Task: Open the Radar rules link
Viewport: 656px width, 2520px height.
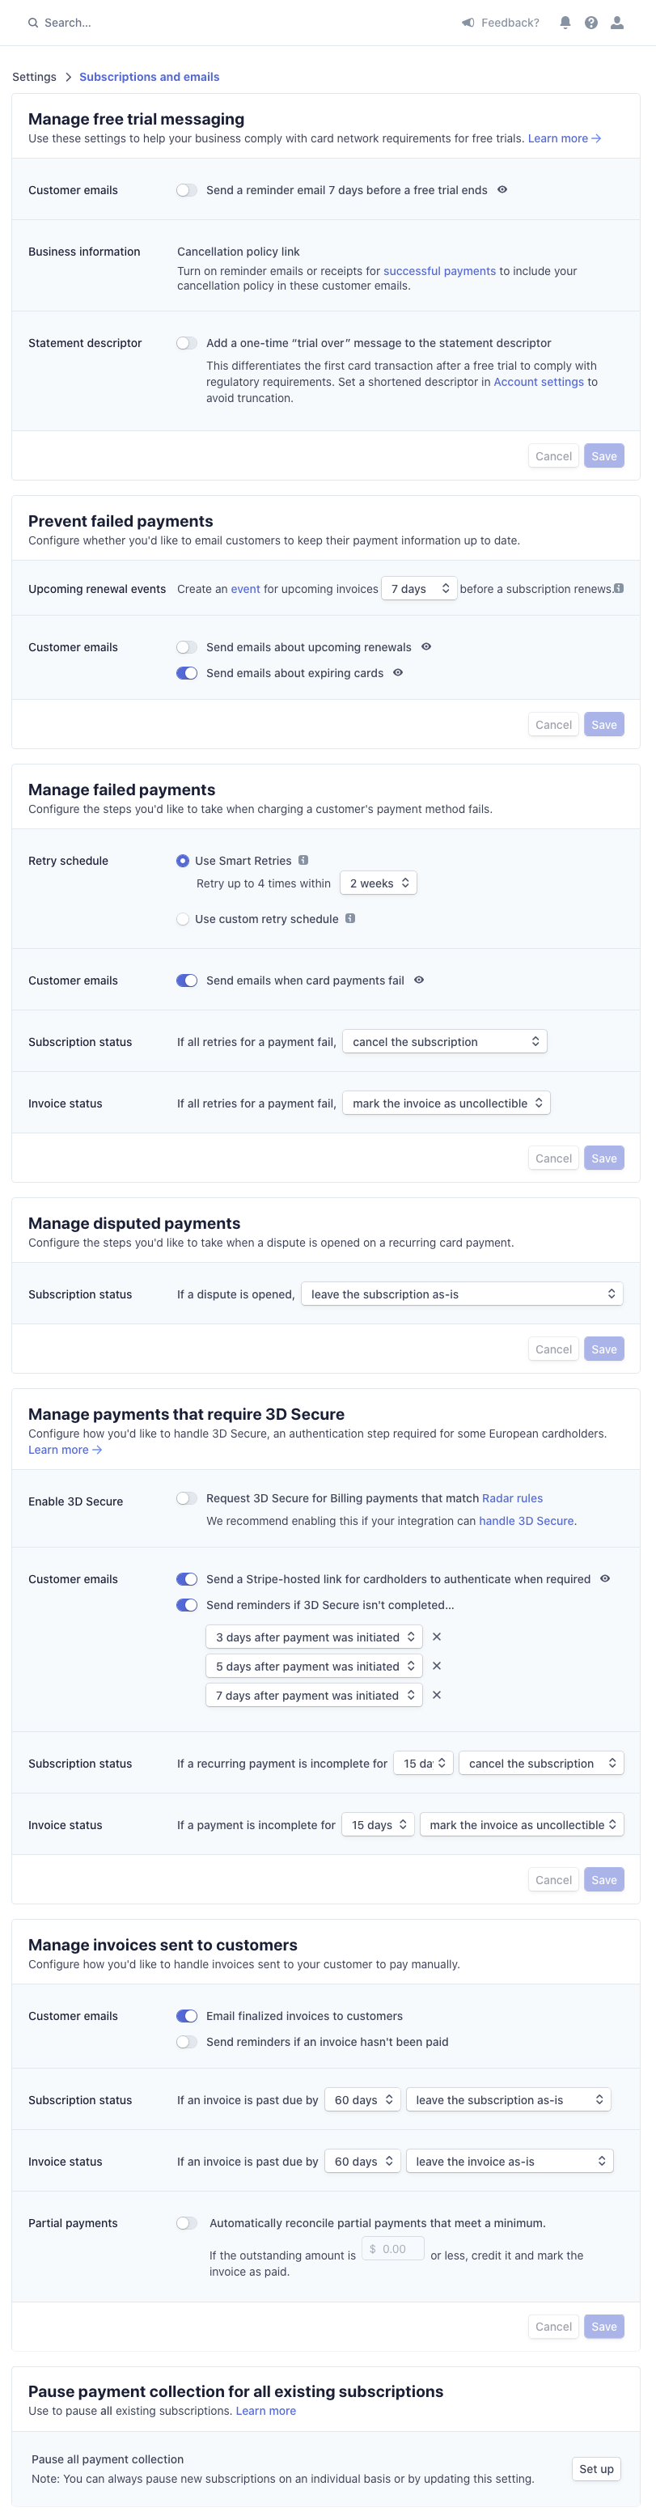Action: [x=512, y=1499]
